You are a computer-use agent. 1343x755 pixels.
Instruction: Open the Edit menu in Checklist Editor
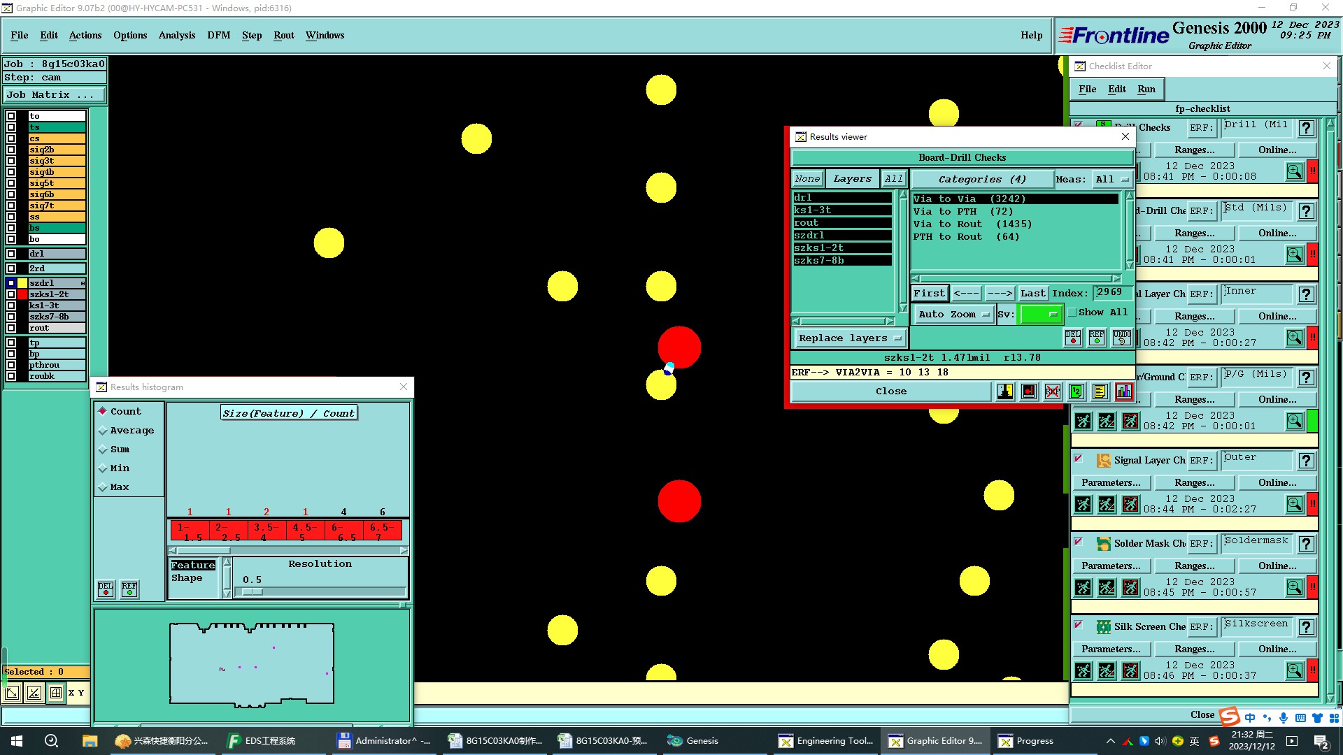pyautogui.click(x=1117, y=89)
